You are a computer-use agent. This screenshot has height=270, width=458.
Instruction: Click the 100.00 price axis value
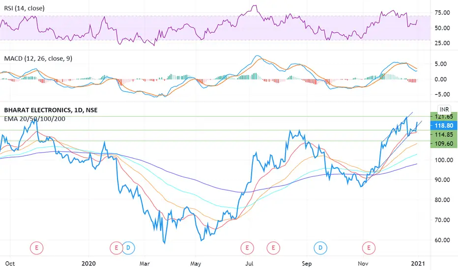point(444,160)
